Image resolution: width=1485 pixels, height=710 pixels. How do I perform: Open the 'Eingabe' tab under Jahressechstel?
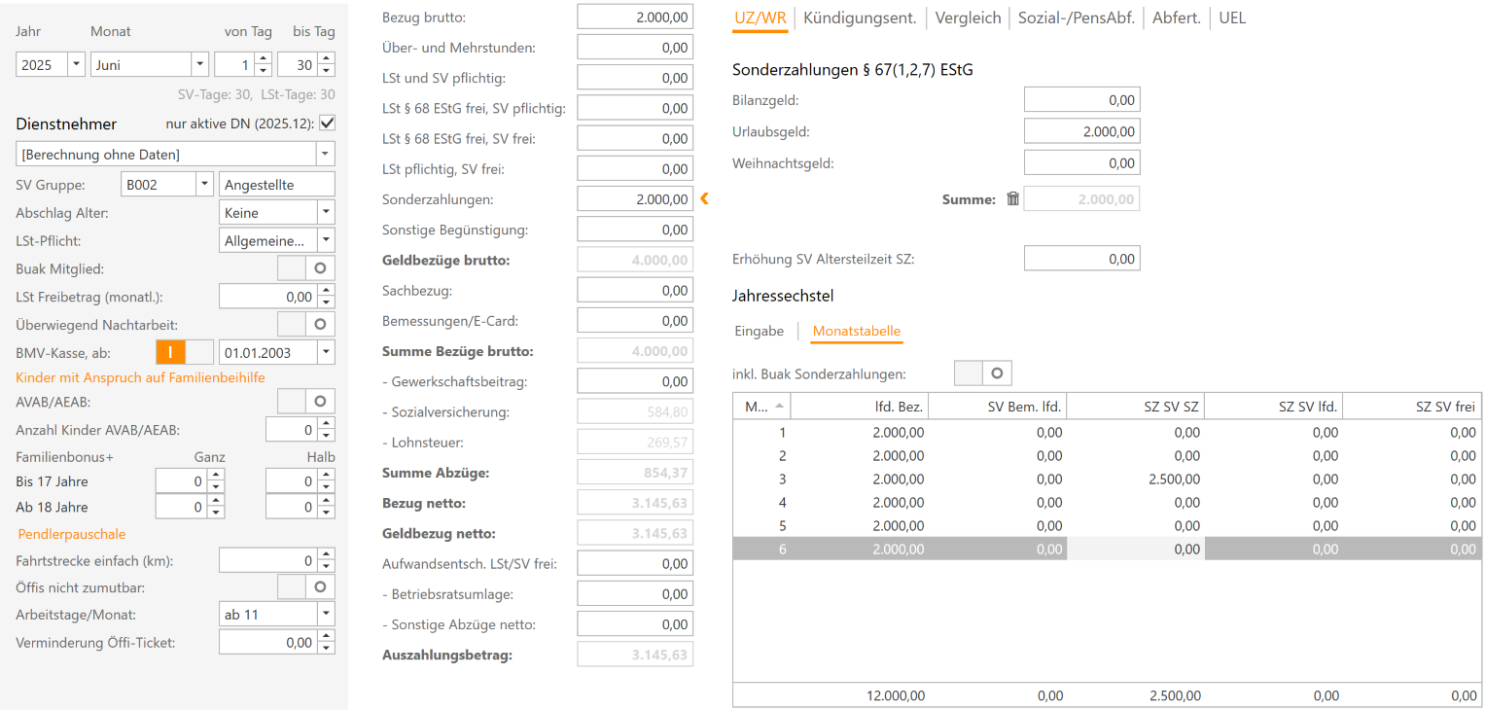click(758, 331)
